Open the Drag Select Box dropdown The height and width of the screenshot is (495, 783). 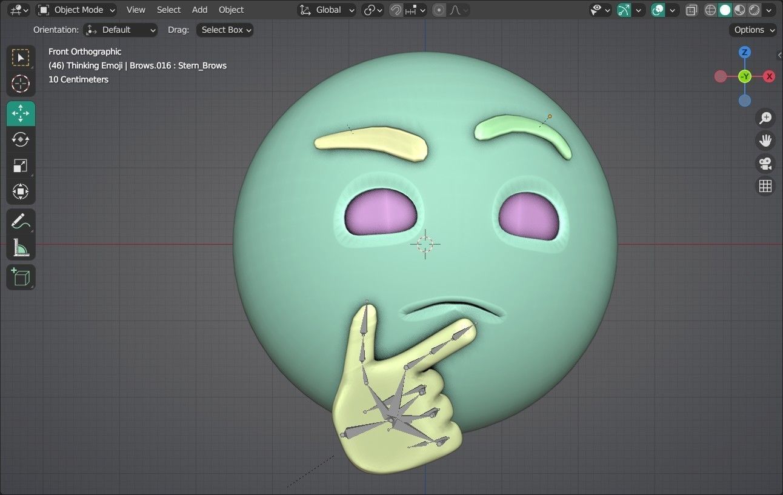pyautogui.click(x=225, y=30)
